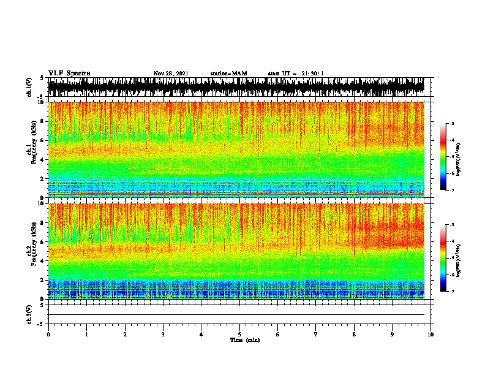Click the "ch.3(V)" axis label

[x=29, y=314]
